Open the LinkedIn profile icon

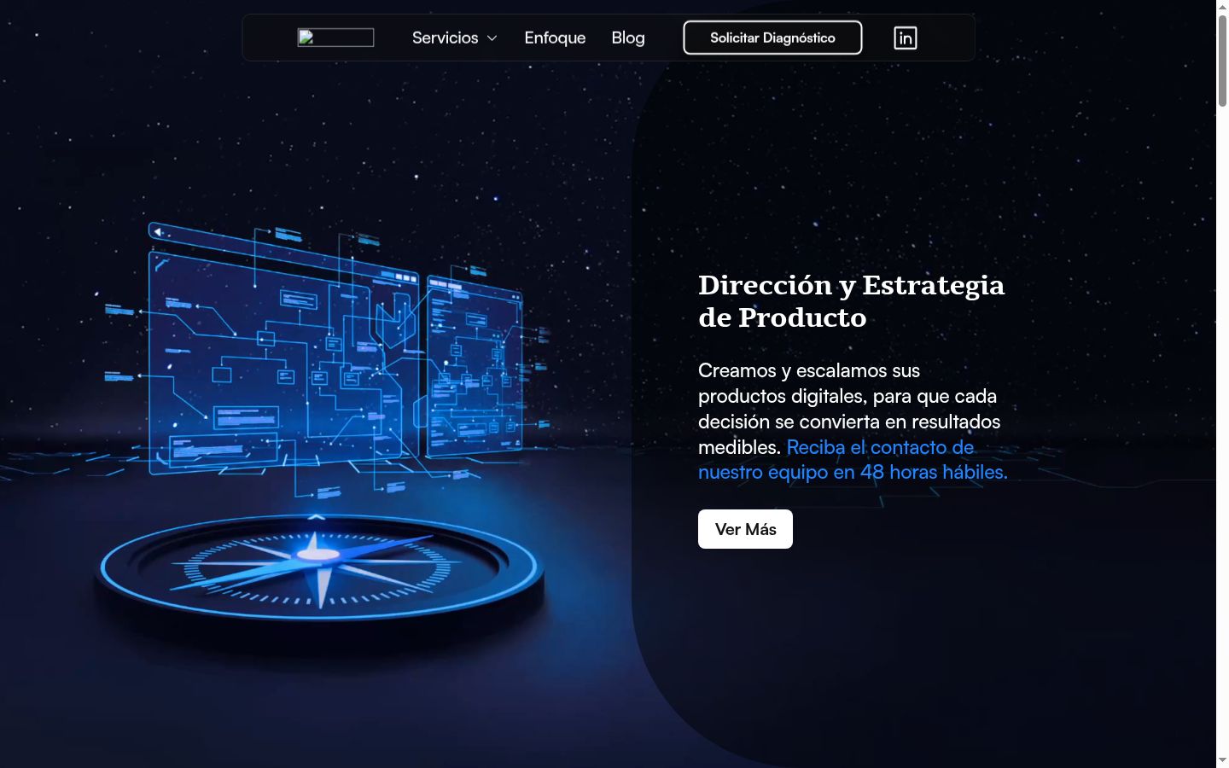(x=905, y=38)
